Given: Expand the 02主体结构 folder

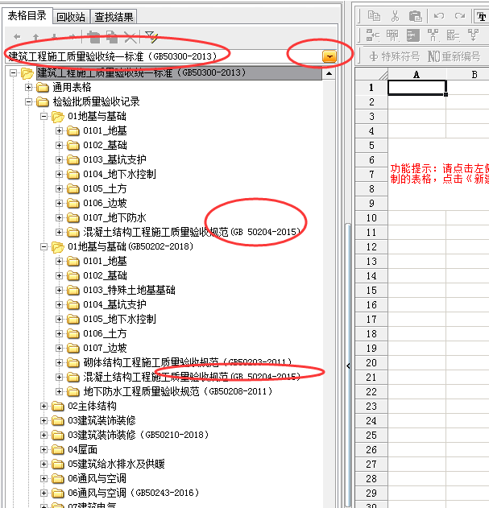Looking at the screenshot, I should (x=44, y=406).
